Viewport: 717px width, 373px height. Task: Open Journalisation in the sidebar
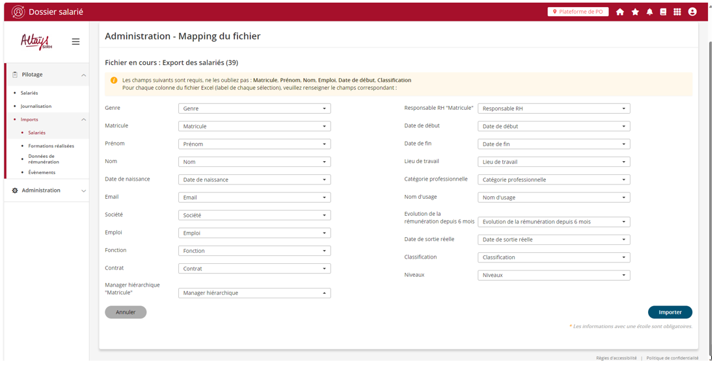[36, 106]
